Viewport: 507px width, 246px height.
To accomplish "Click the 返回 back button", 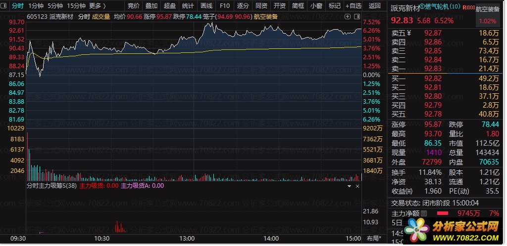I will tap(375, 6).
